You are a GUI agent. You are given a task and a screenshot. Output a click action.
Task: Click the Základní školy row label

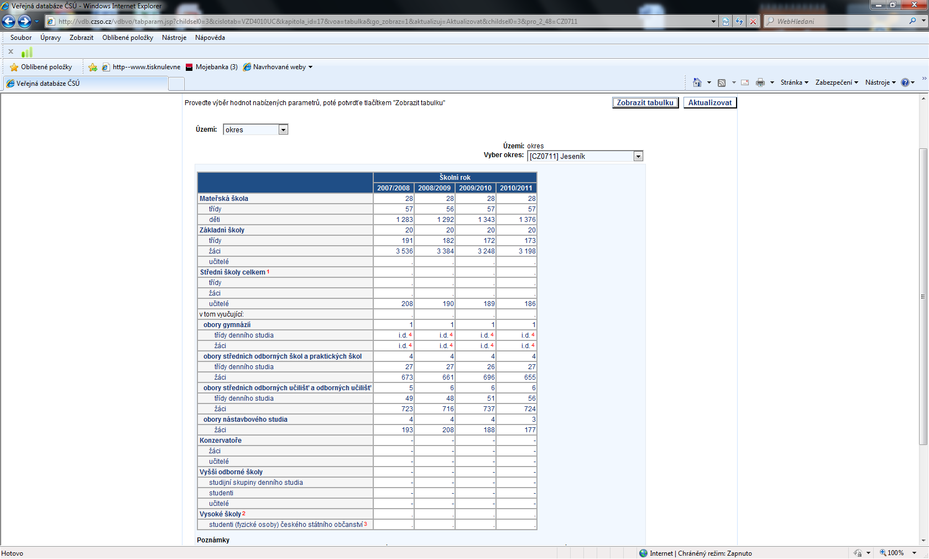222,230
